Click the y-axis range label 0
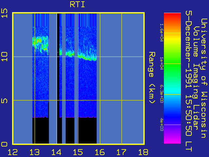 coord(4,144)
